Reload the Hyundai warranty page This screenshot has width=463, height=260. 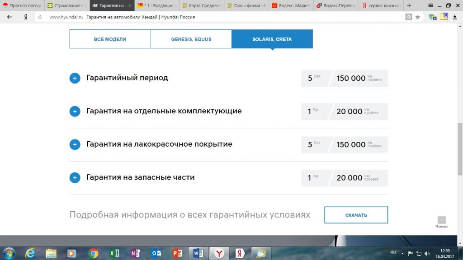pos(40,17)
